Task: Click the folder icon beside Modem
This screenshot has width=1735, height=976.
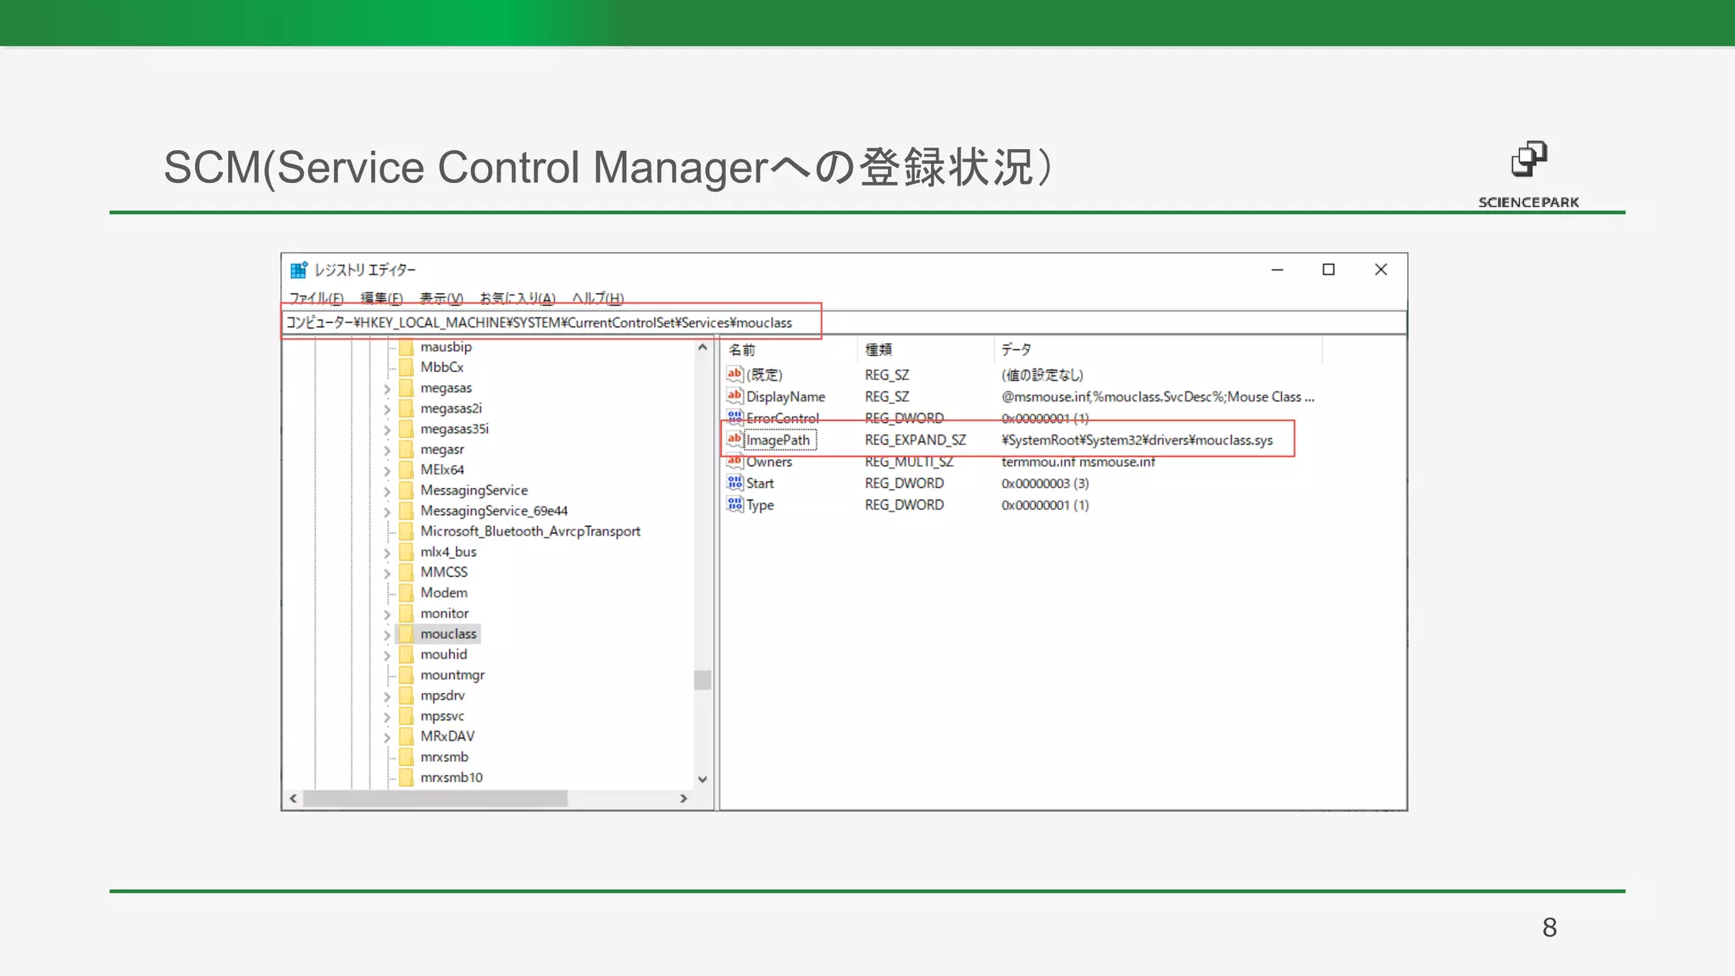Action: 407,592
